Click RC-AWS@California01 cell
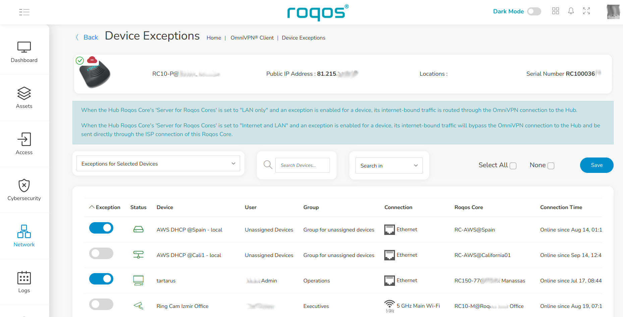Viewport: 623px width, 317px height. click(x=483, y=255)
